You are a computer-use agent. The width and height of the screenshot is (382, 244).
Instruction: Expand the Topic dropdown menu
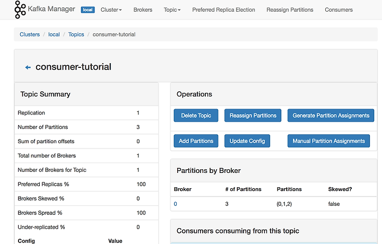[x=172, y=10]
